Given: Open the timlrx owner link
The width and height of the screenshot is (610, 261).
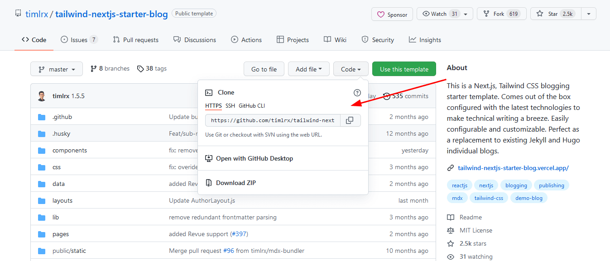Looking at the screenshot, I should click(38, 14).
